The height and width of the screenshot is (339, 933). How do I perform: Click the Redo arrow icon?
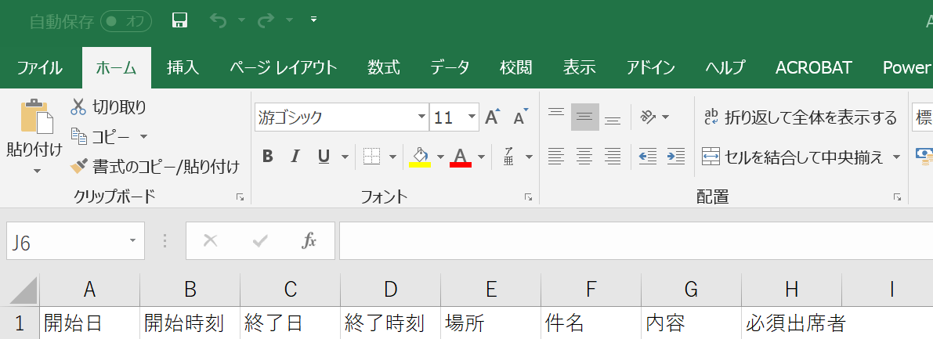click(266, 21)
